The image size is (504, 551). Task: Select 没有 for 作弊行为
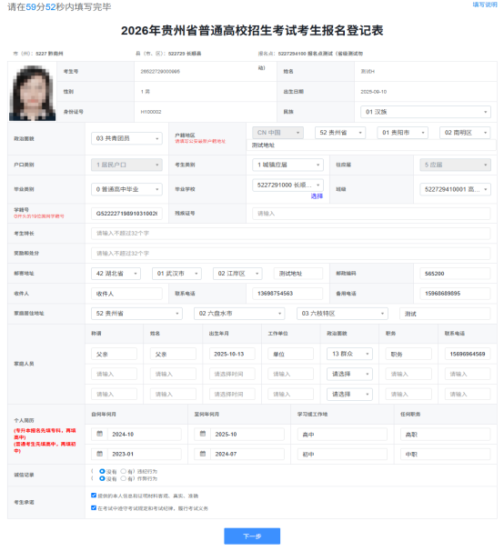pyautogui.click(x=102, y=478)
